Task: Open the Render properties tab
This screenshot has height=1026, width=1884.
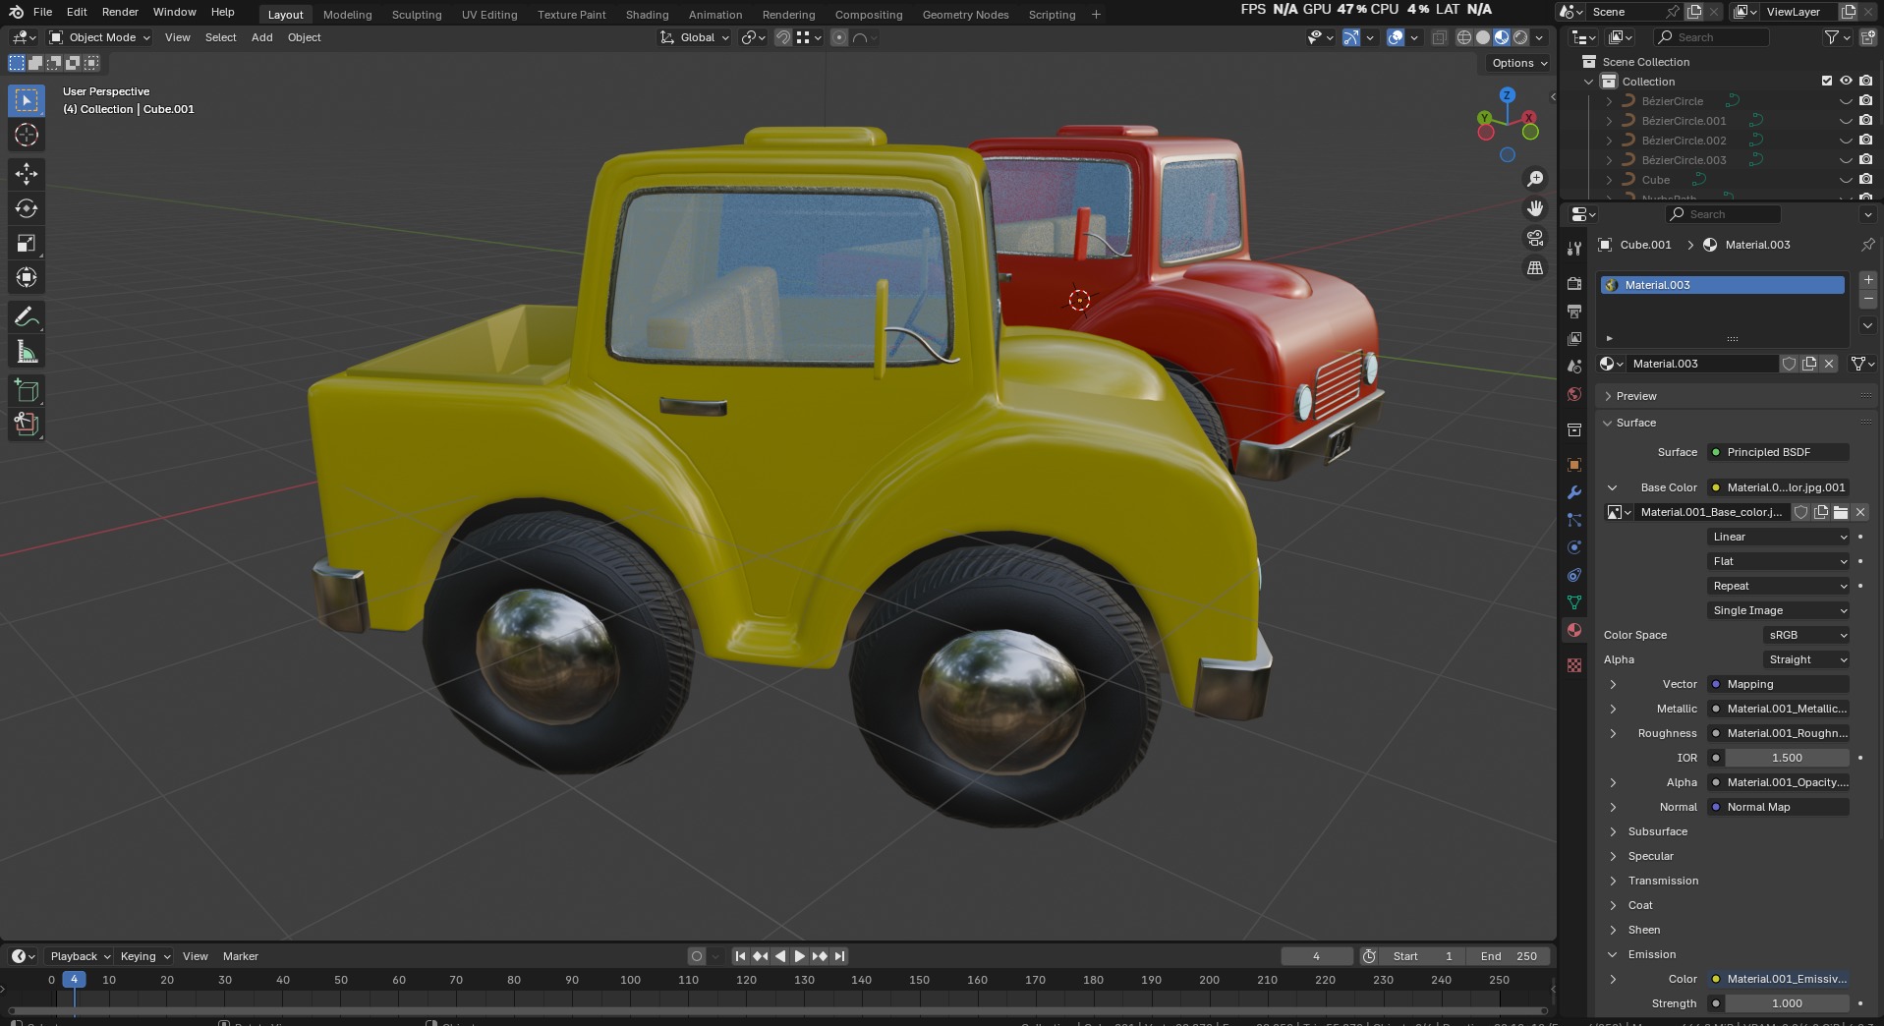Action: click(x=1574, y=283)
